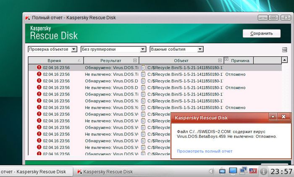
Task: Click the US keyboard layout flag icon
Action: (253, 171)
